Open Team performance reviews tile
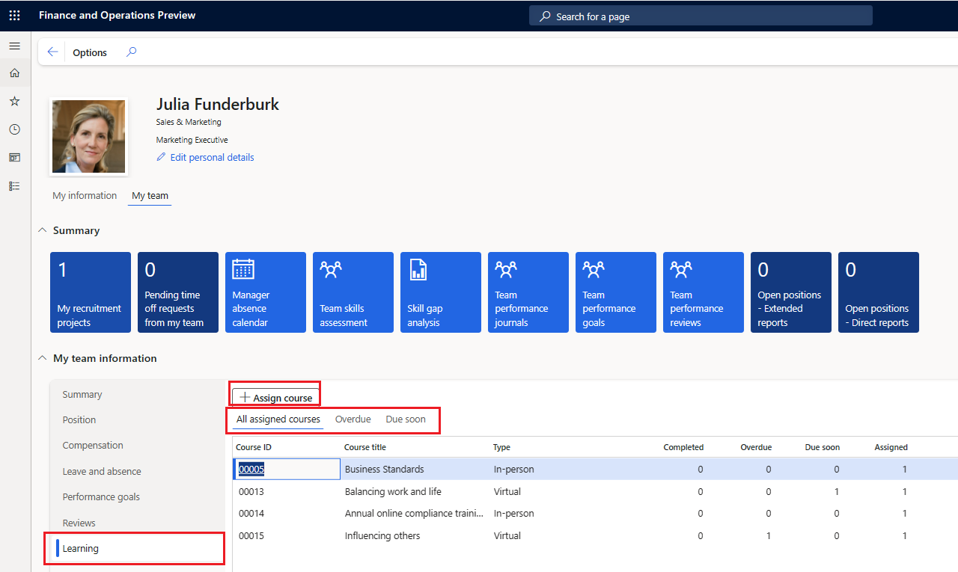This screenshot has width=958, height=572. [704, 292]
